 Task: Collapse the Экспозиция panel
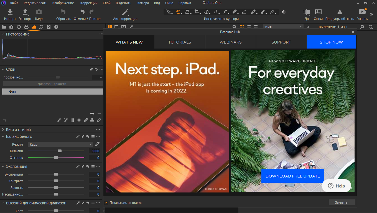[x=3, y=166]
